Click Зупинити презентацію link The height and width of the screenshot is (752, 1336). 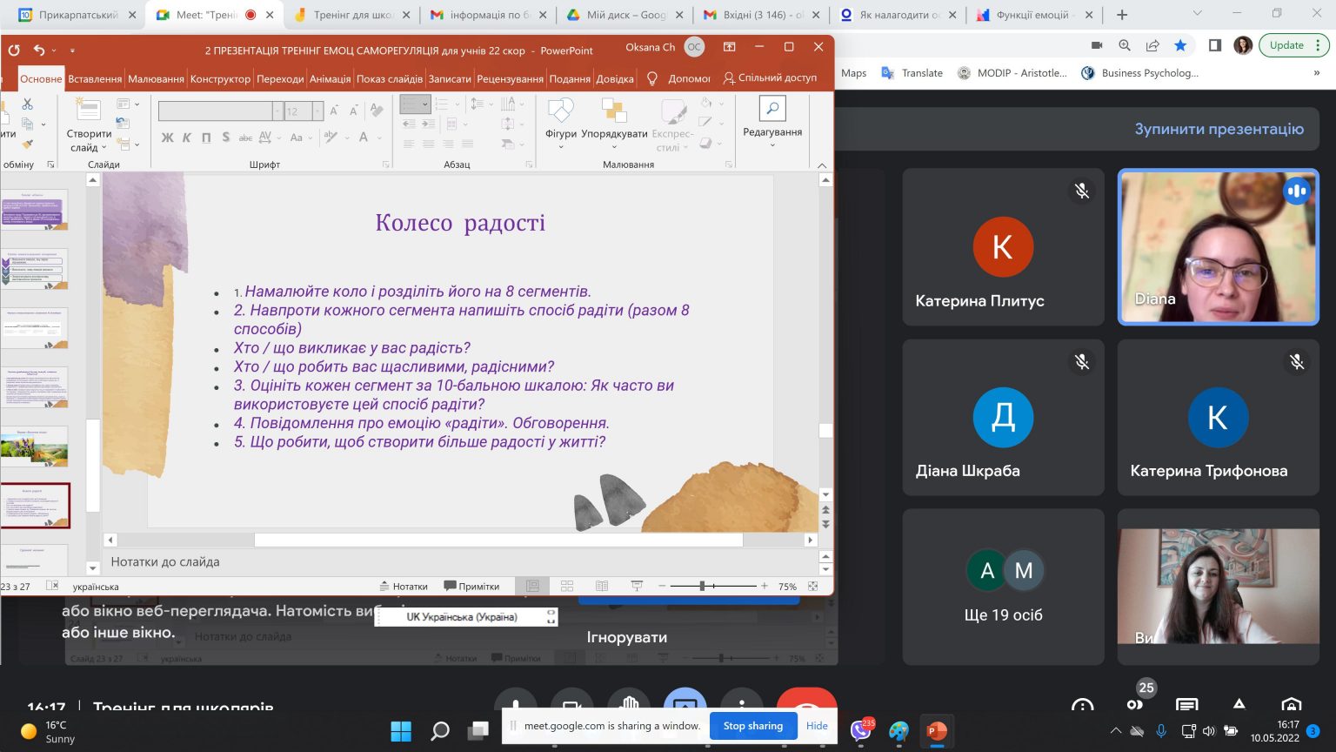point(1219,129)
